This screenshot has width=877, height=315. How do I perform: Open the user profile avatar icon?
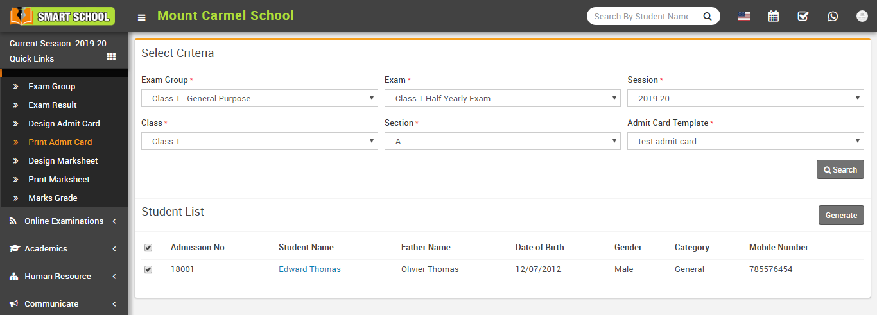pos(862,16)
